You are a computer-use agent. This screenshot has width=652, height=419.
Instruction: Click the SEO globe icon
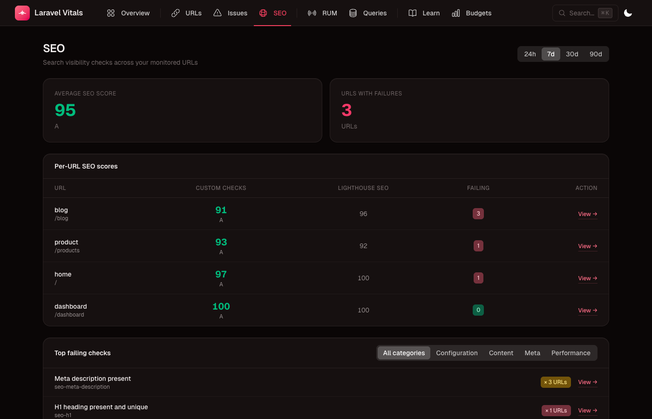point(263,13)
